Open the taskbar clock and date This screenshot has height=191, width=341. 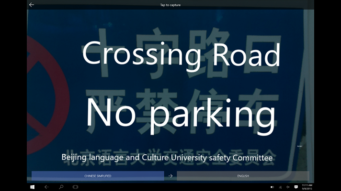(307, 187)
